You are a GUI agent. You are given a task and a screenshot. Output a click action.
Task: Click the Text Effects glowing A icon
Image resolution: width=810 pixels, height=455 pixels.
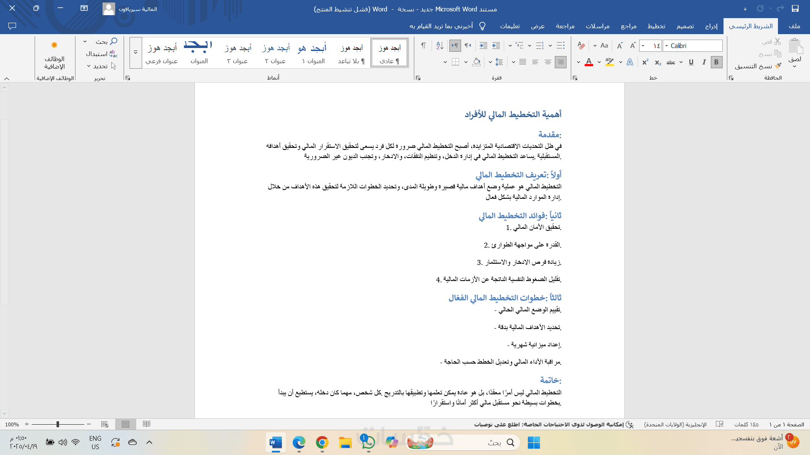(x=630, y=62)
